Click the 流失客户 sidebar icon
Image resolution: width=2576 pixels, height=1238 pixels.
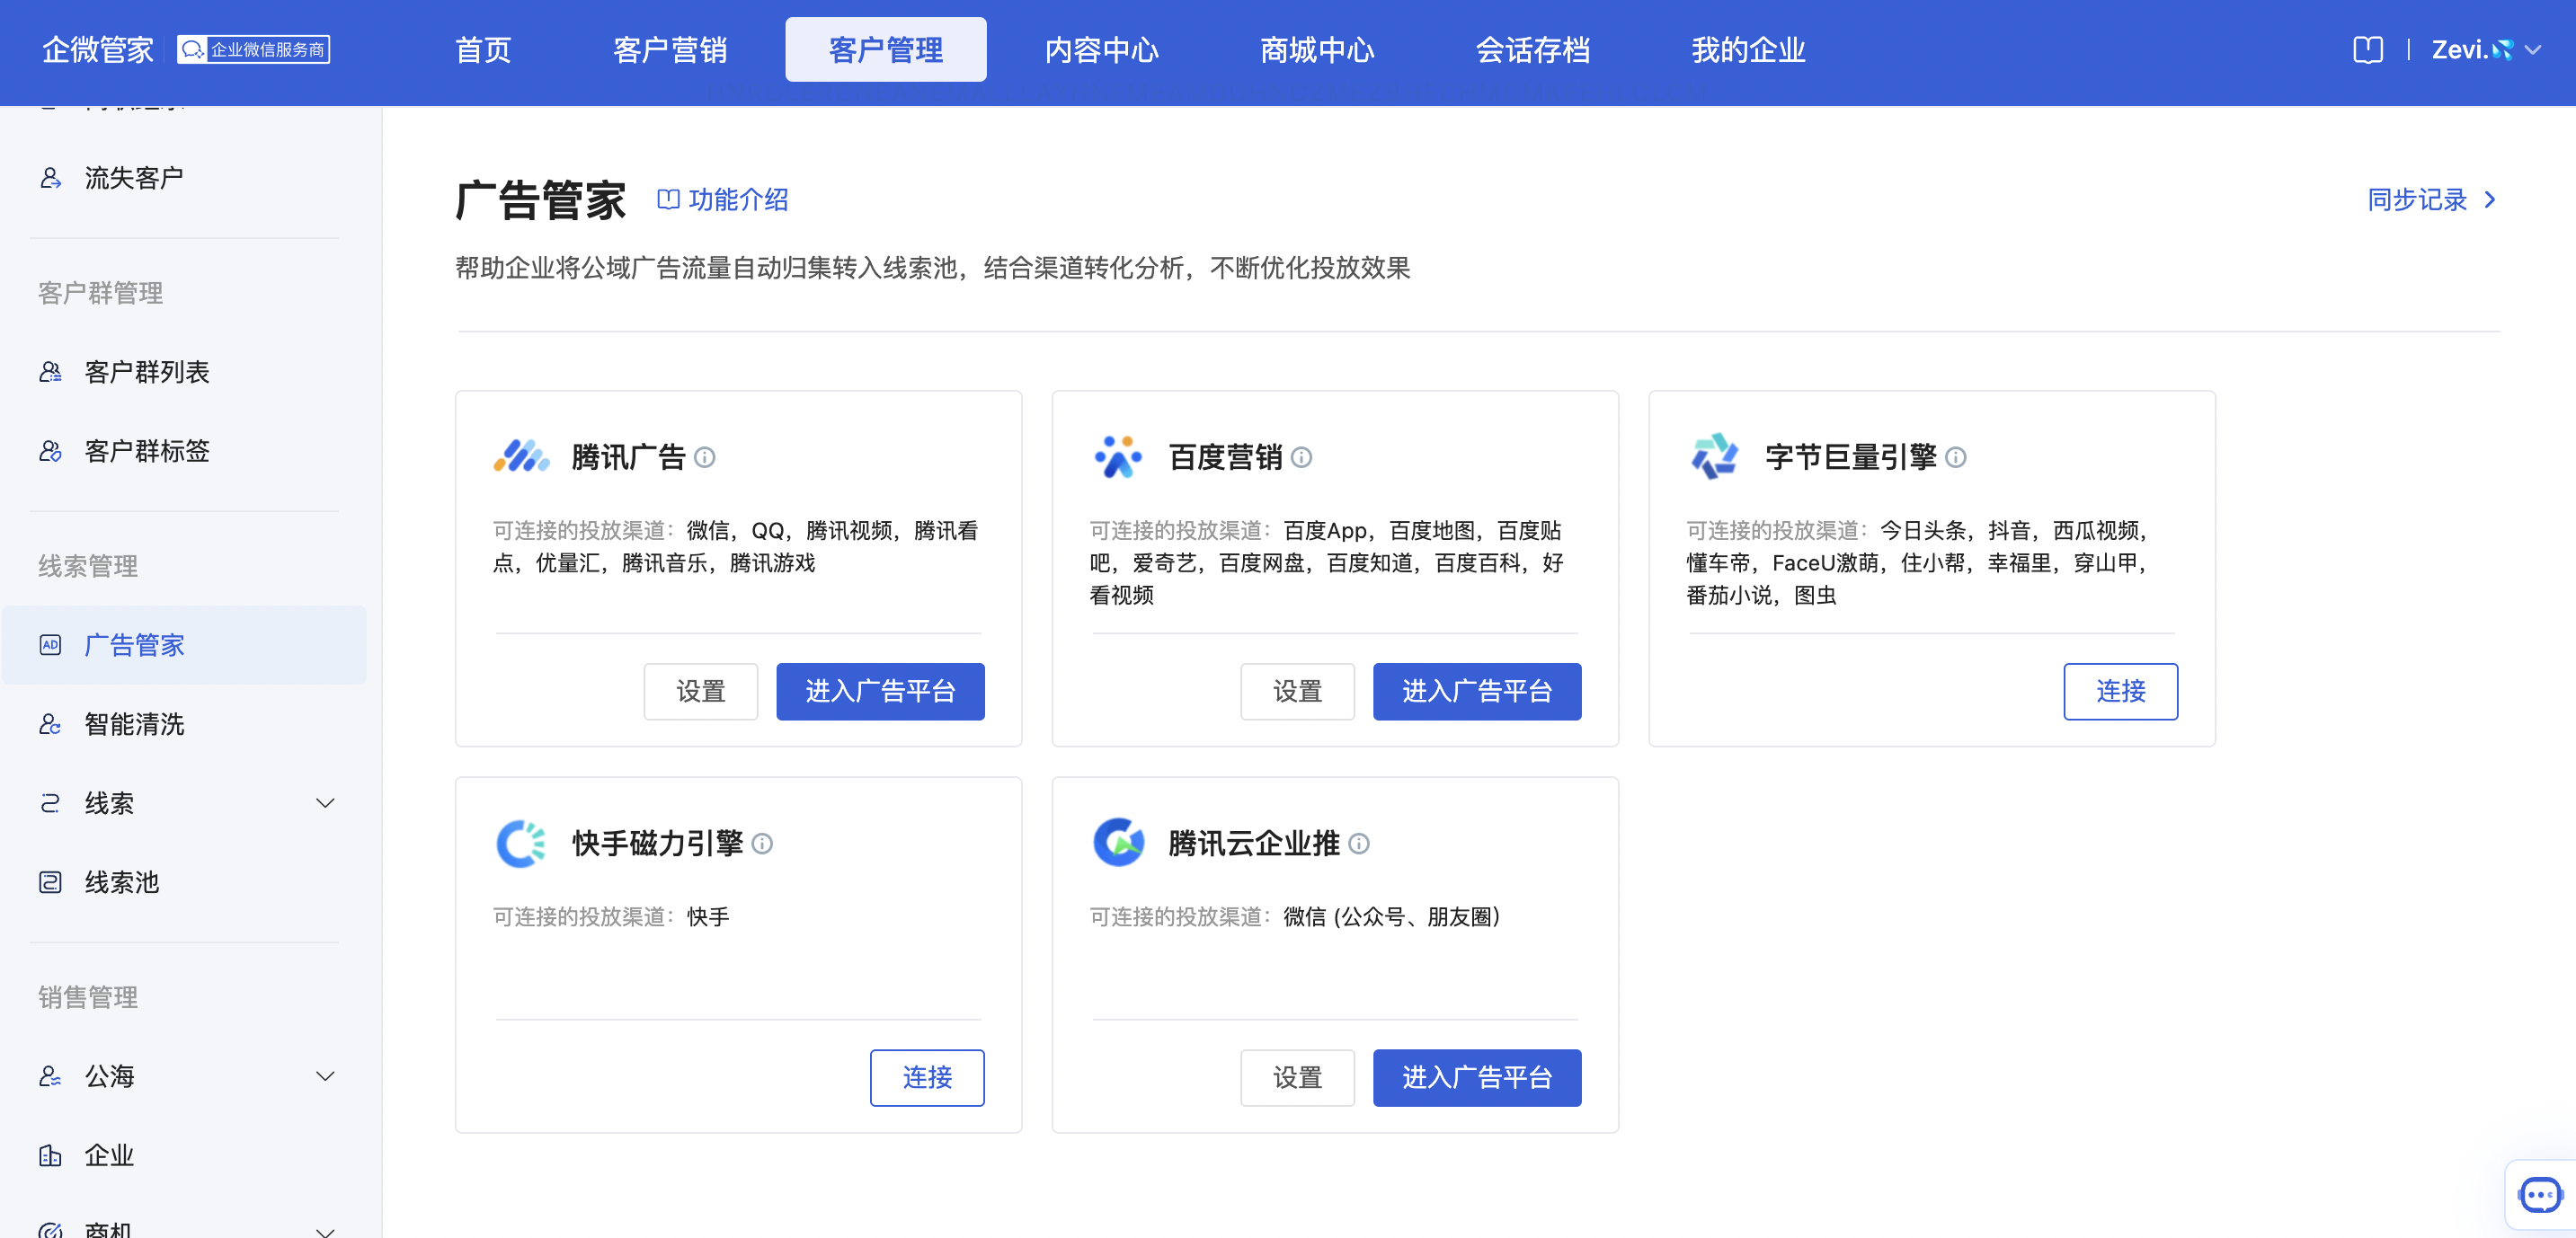pyautogui.click(x=50, y=178)
